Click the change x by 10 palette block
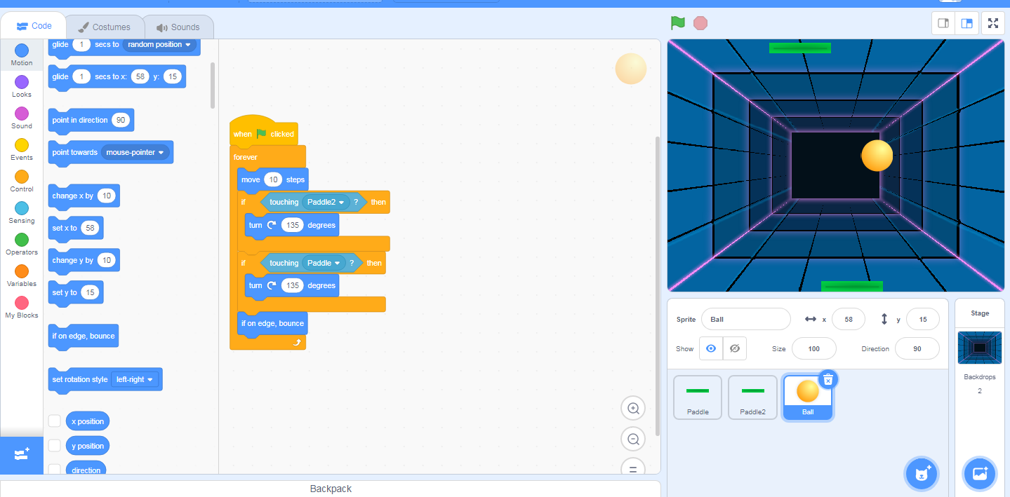The height and width of the screenshot is (497, 1010). pyautogui.click(x=84, y=196)
